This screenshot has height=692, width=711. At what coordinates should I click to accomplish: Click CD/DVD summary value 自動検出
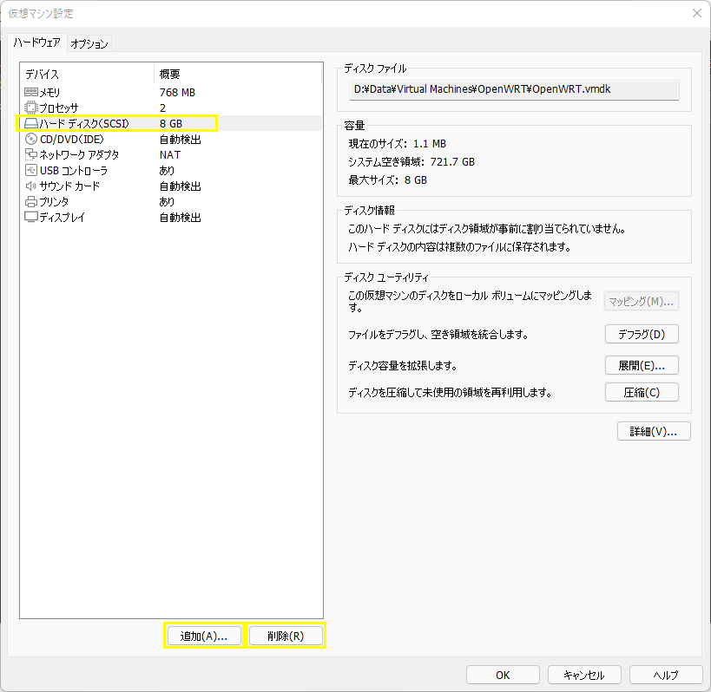pyautogui.click(x=180, y=139)
